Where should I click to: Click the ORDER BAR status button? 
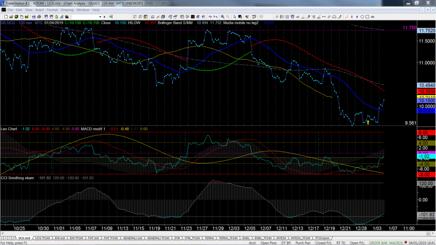coord(378,243)
